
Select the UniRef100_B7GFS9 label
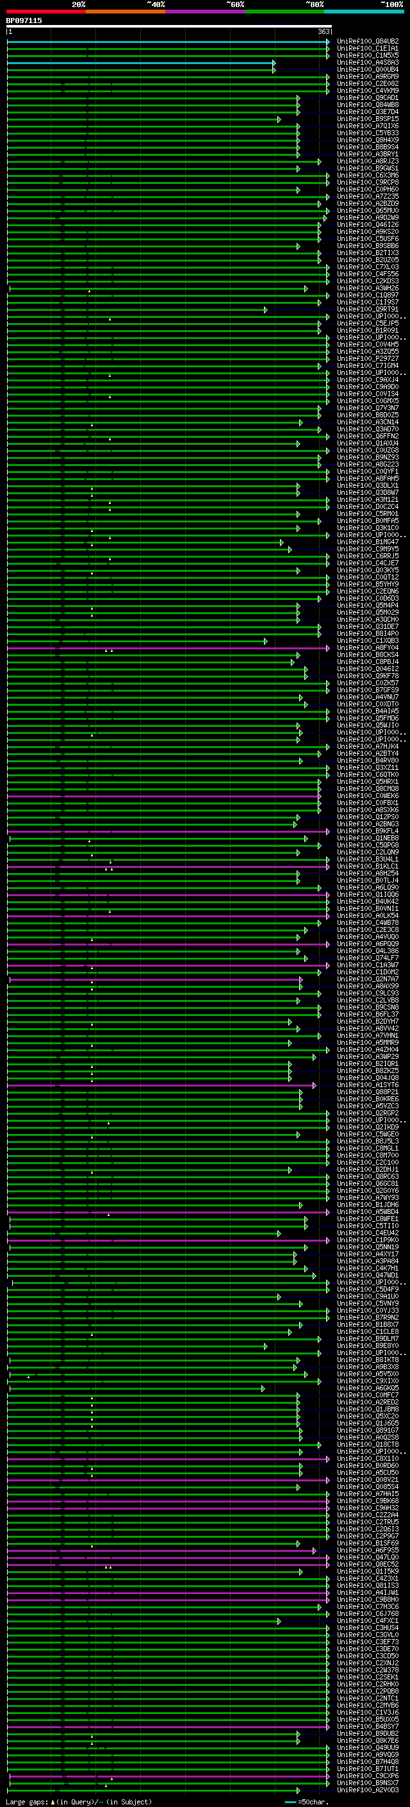368,690
